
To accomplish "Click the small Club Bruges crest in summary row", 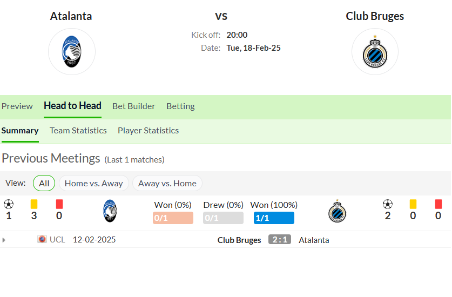I will tap(338, 211).
